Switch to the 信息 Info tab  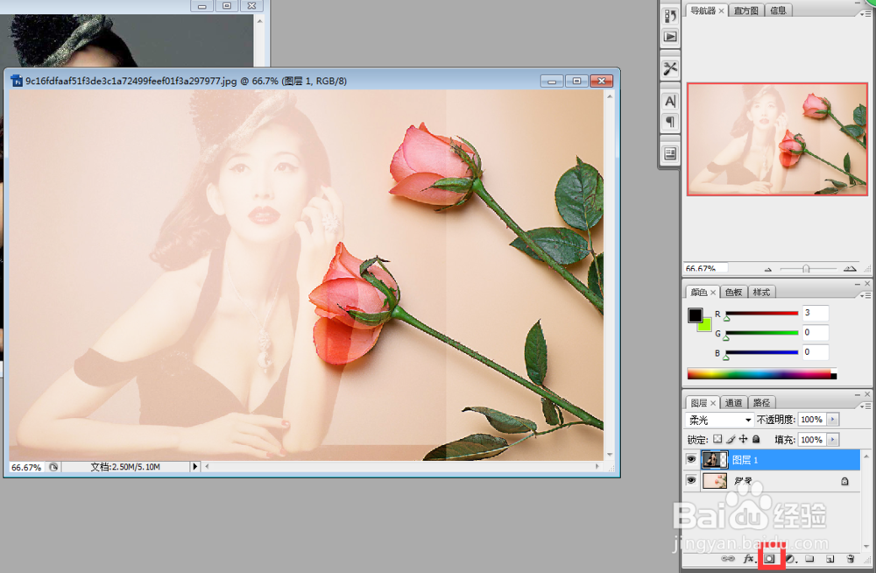click(x=778, y=11)
